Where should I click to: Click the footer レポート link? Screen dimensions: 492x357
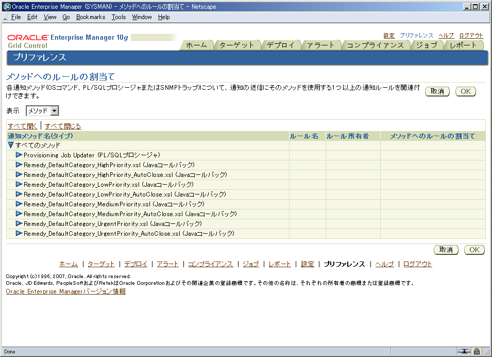[x=280, y=264]
